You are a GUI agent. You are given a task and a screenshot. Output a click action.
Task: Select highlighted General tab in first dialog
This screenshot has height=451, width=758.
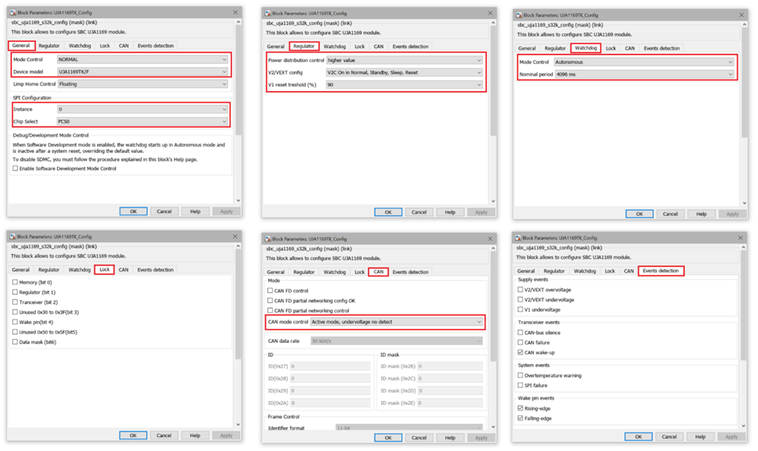click(21, 45)
